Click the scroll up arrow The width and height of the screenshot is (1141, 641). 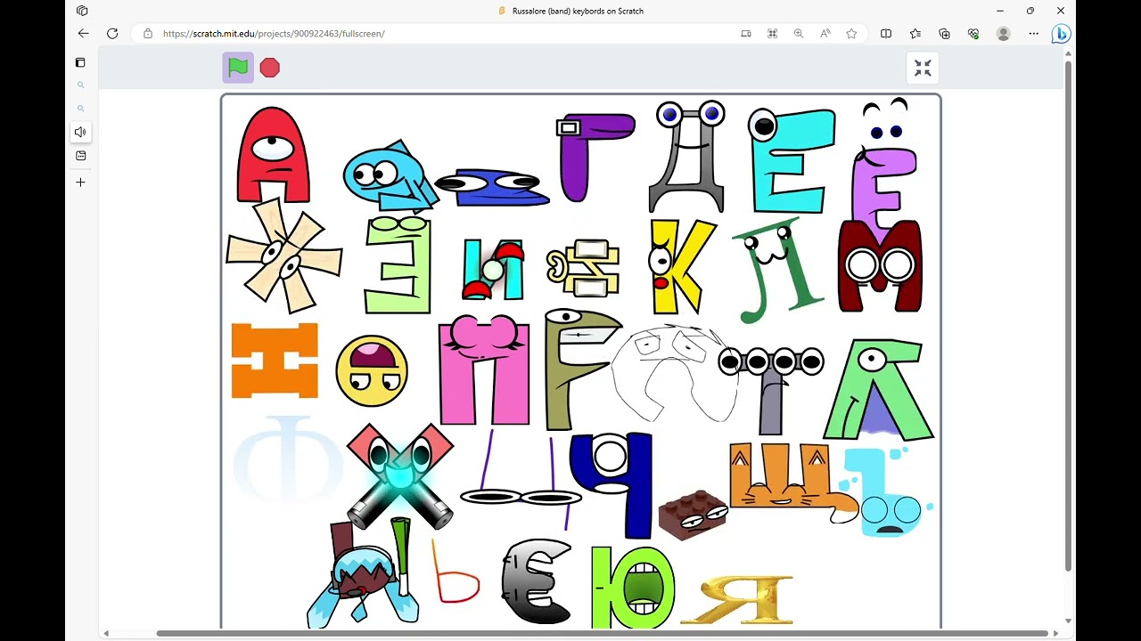[1068, 53]
